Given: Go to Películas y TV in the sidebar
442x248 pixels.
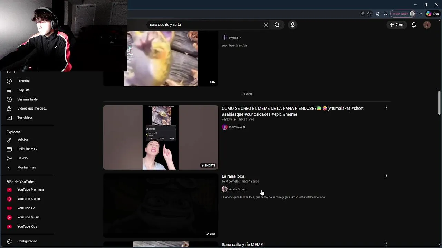Looking at the screenshot, I should (x=27, y=149).
